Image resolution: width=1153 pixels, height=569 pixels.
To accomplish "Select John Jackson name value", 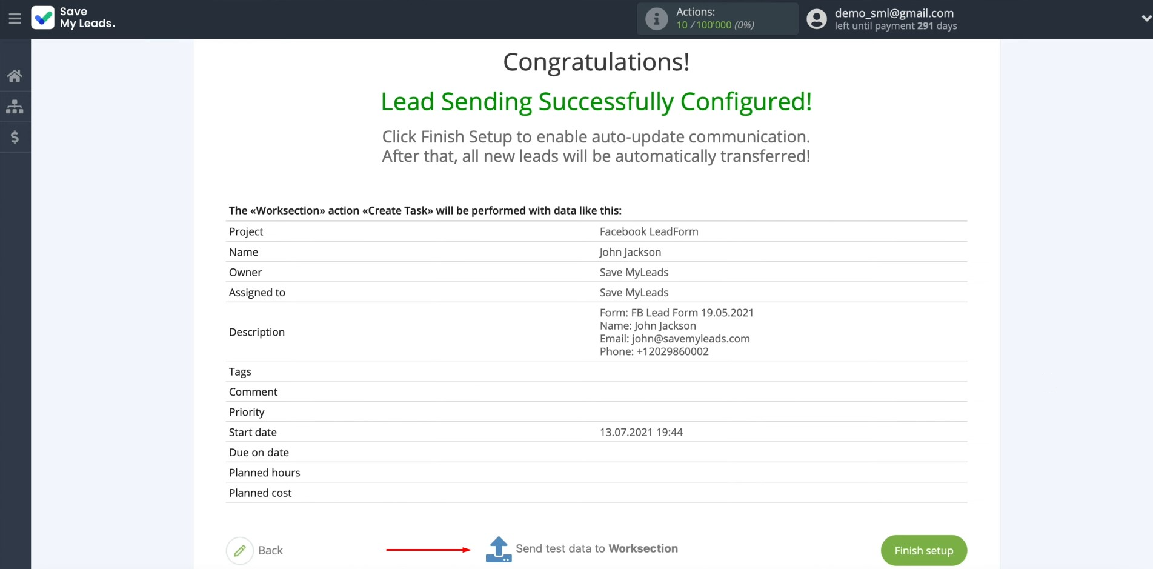I will (x=630, y=252).
